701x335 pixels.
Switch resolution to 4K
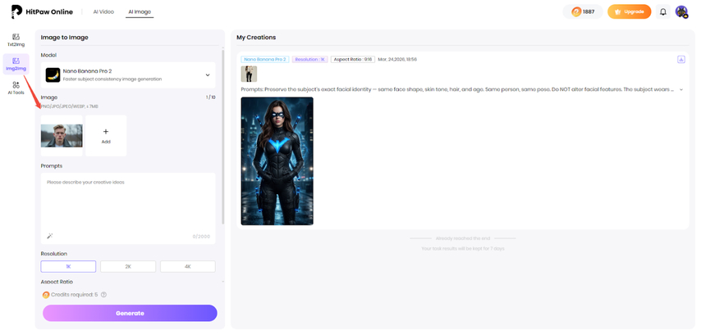click(x=187, y=267)
